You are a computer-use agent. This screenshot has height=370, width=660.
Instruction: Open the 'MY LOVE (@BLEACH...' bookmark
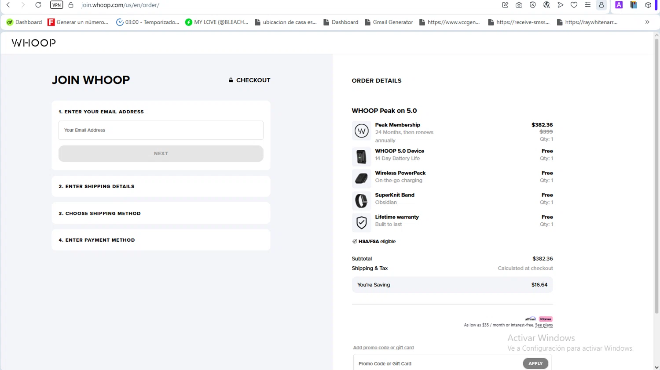point(216,22)
